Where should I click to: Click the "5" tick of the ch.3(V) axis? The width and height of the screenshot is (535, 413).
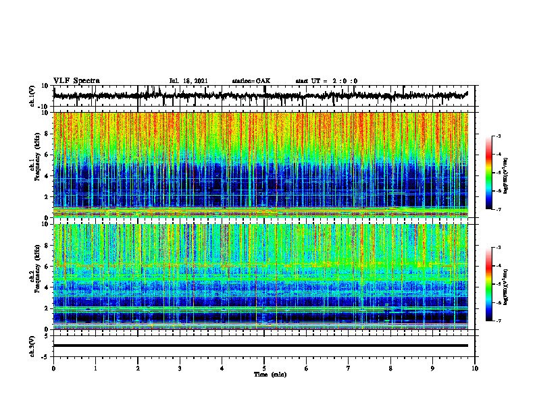(47, 336)
